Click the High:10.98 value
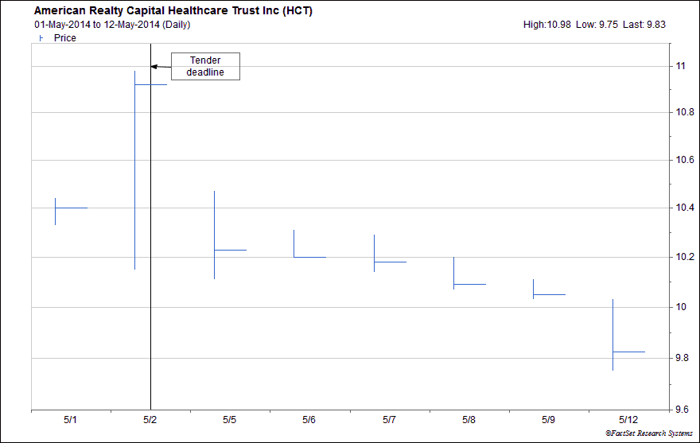Screen dimensions: 700x443 (x=547, y=25)
